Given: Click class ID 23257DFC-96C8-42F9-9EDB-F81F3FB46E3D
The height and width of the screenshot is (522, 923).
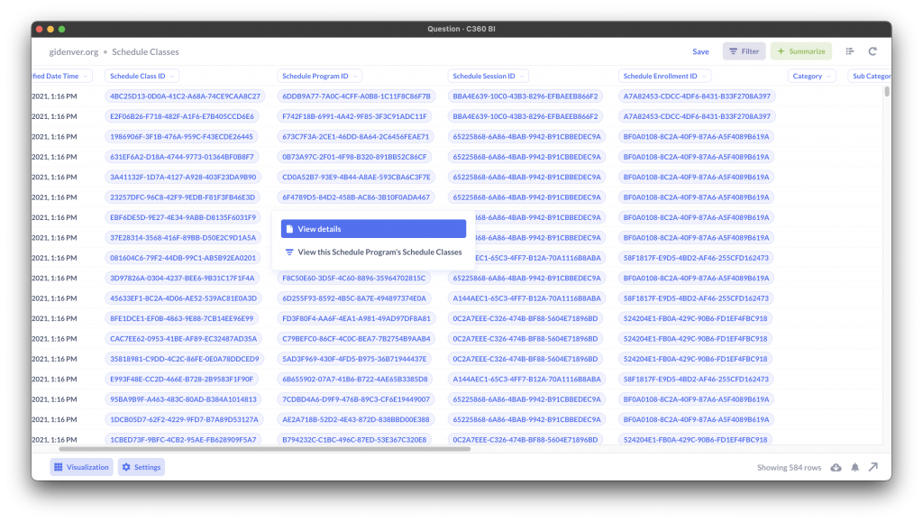Looking at the screenshot, I should (x=182, y=197).
